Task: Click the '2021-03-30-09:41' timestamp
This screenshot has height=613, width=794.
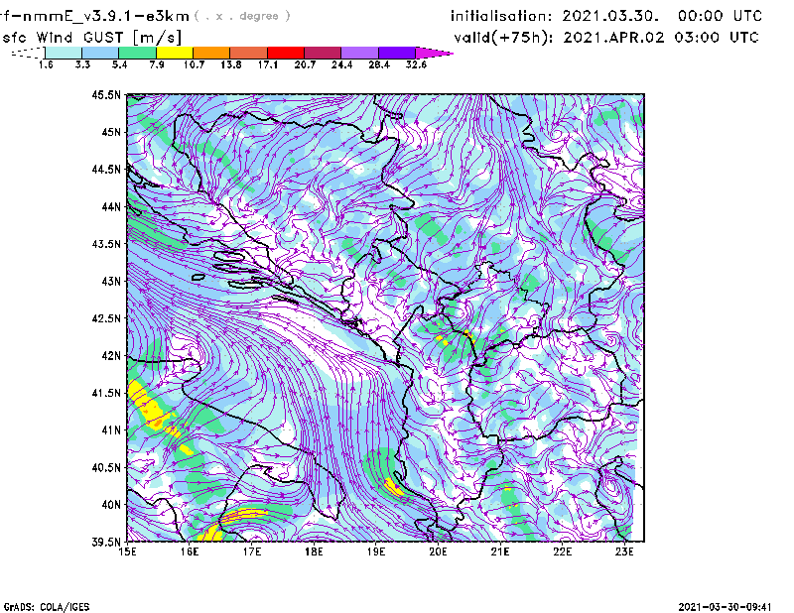Action: point(726,607)
